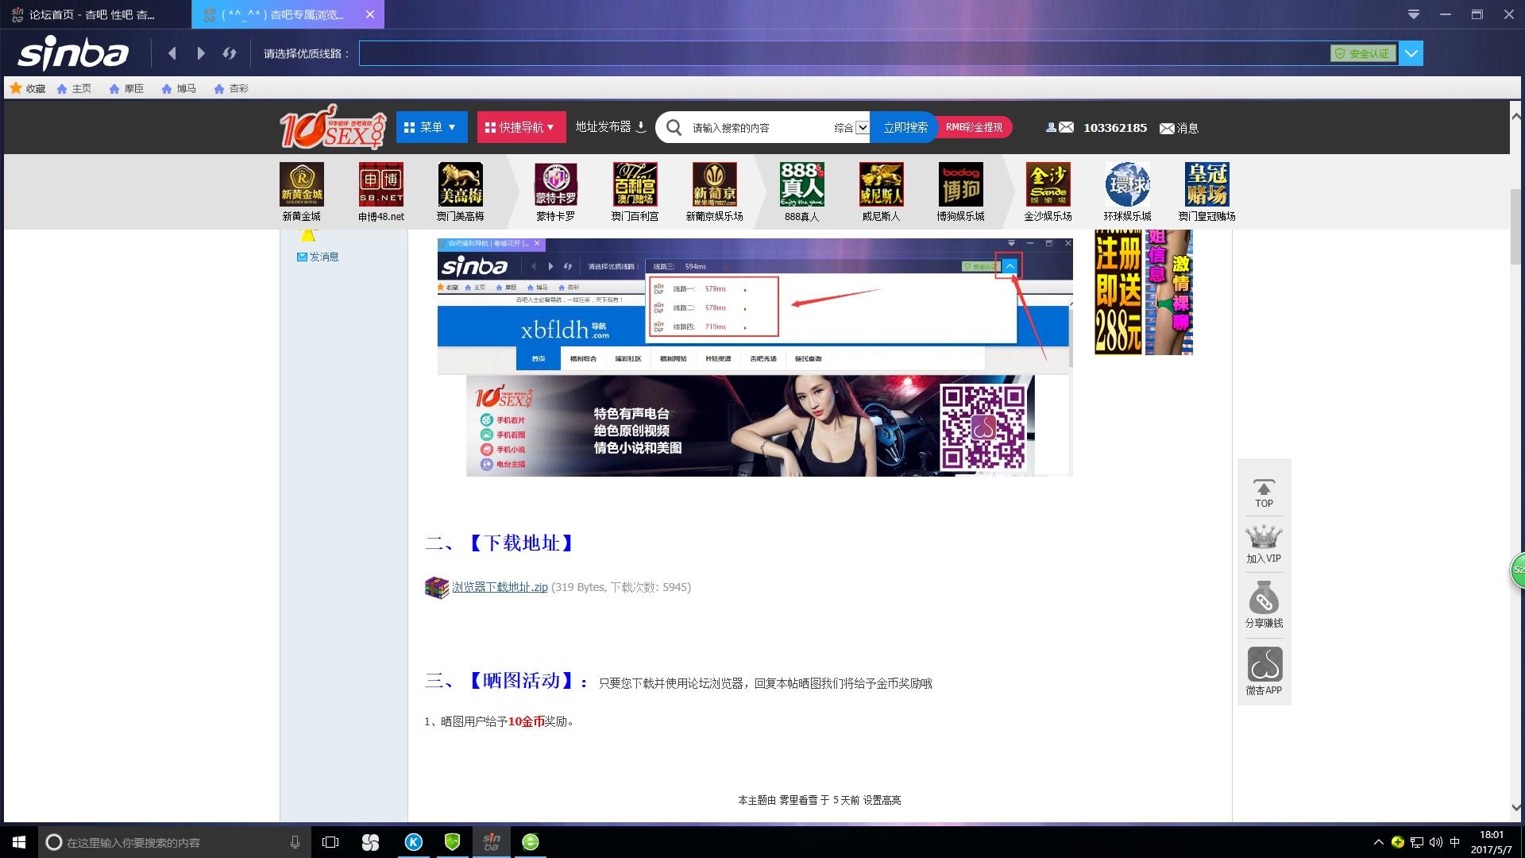Image resolution: width=1525 pixels, height=858 pixels.
Task: Click the user account icon beside 103362185
Action: click(x=1052, y=127)
